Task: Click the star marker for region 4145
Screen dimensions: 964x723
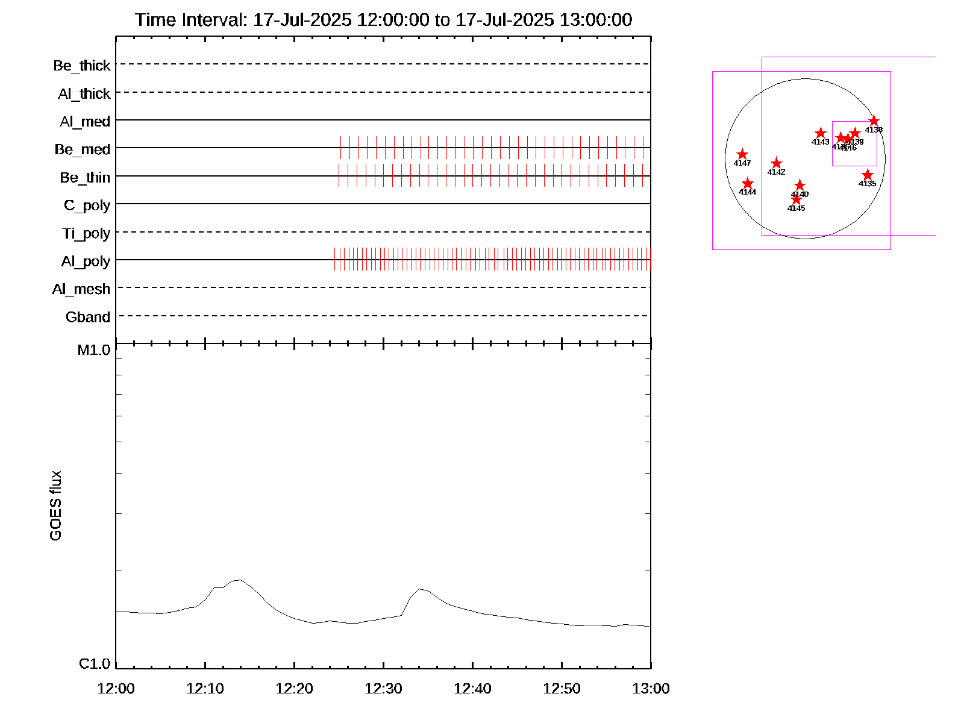Action: point(796,199)
